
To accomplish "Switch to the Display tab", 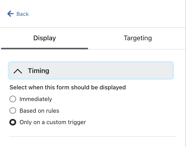I will coord(45,38).
